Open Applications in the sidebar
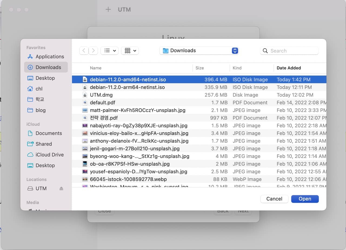Viewport: 346px width, 250px height. pyautogui.click(x=46, y=57)
